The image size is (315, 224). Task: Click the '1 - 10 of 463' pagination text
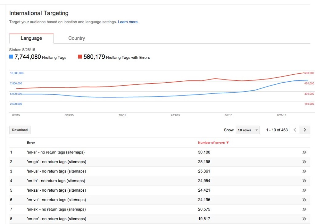click(x=277, y=130)
